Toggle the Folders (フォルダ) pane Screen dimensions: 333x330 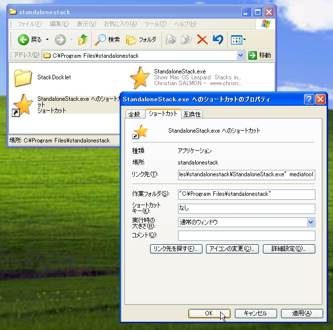tap(141, 40)
